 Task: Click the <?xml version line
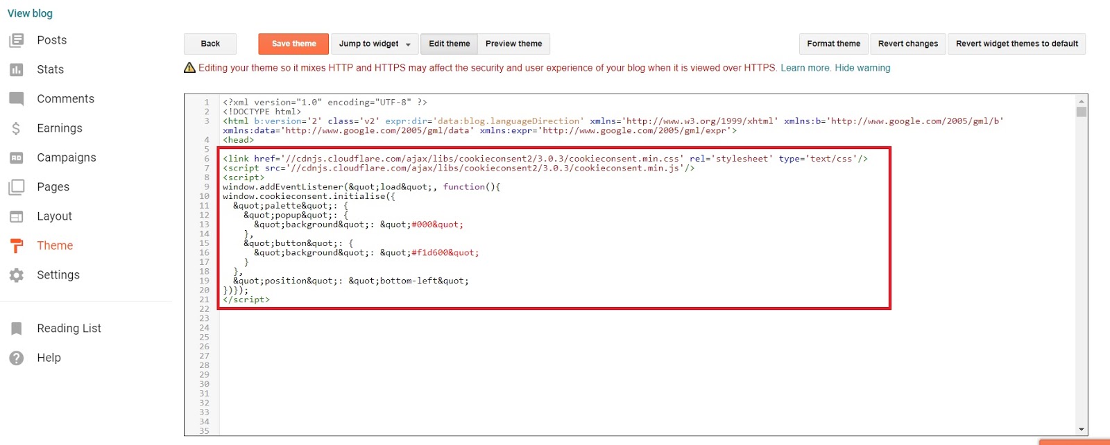pos(325,103)
